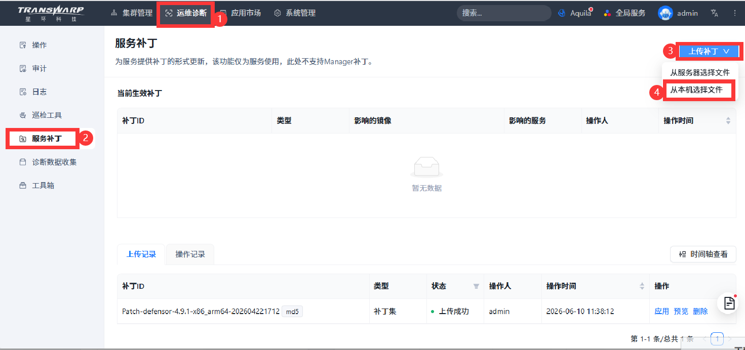Open the vertical dots more menu
The height and width of the screenshot is (350, 745).
click(x=735, y=13)
